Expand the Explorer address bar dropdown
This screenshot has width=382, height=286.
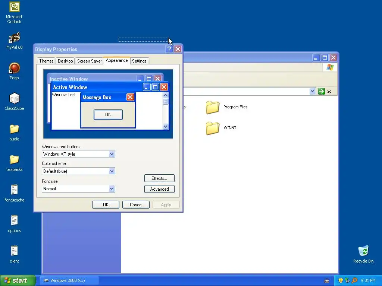point(312,91)
